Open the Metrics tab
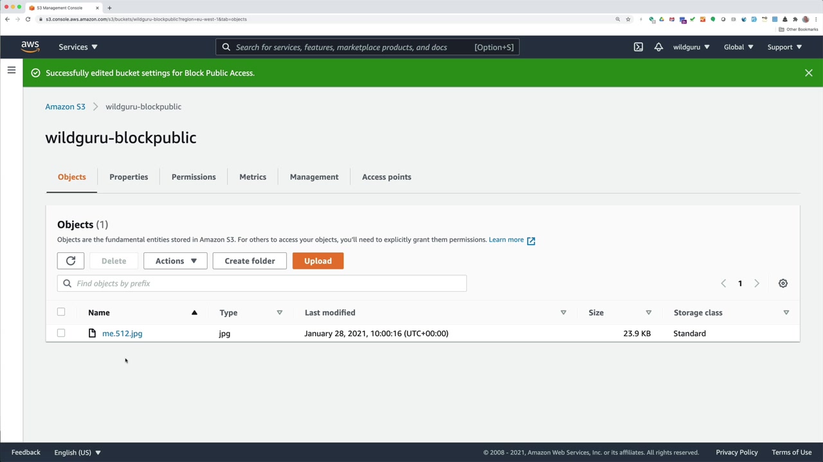Image resolution: width=823 pixels, height=462 pixels. (253, 177)
